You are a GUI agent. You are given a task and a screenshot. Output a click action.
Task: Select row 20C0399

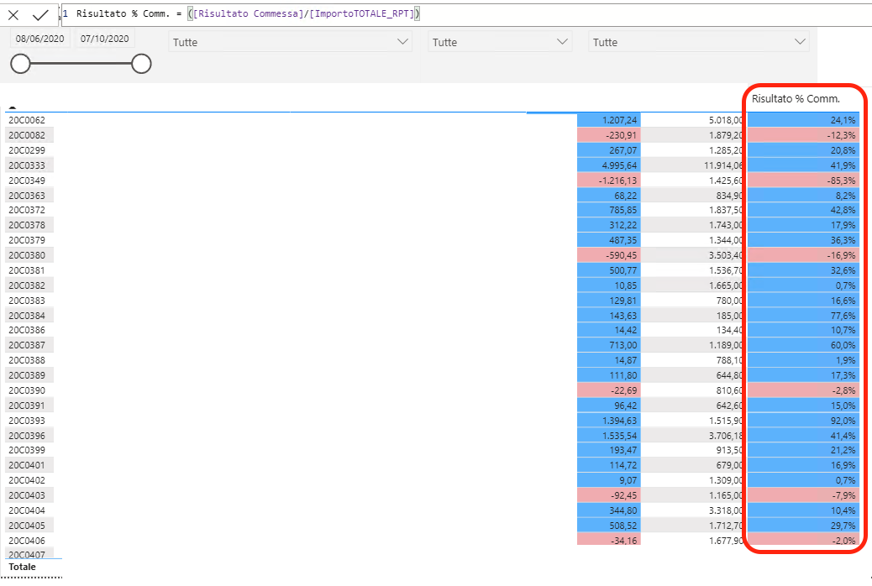pyautogui.click(x=27, y=450)
